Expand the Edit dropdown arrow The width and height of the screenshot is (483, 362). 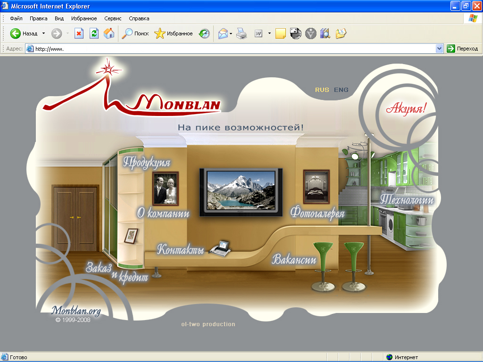(x=269, y=33)
